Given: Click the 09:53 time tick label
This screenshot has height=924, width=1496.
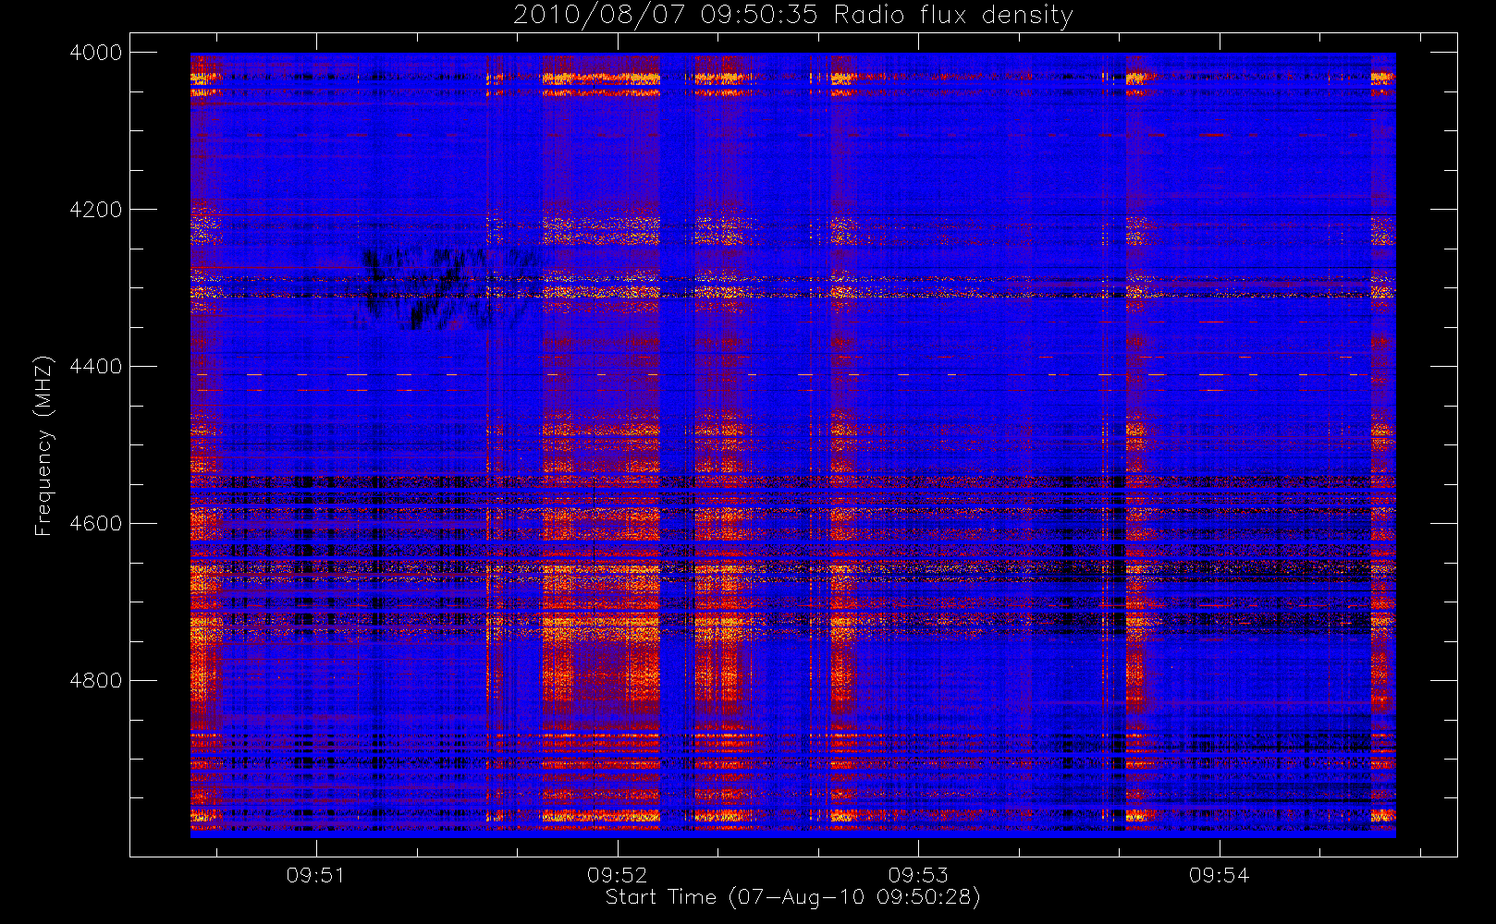Looking at the screenshot, I should pyautogui.click(x=918, y=875).
